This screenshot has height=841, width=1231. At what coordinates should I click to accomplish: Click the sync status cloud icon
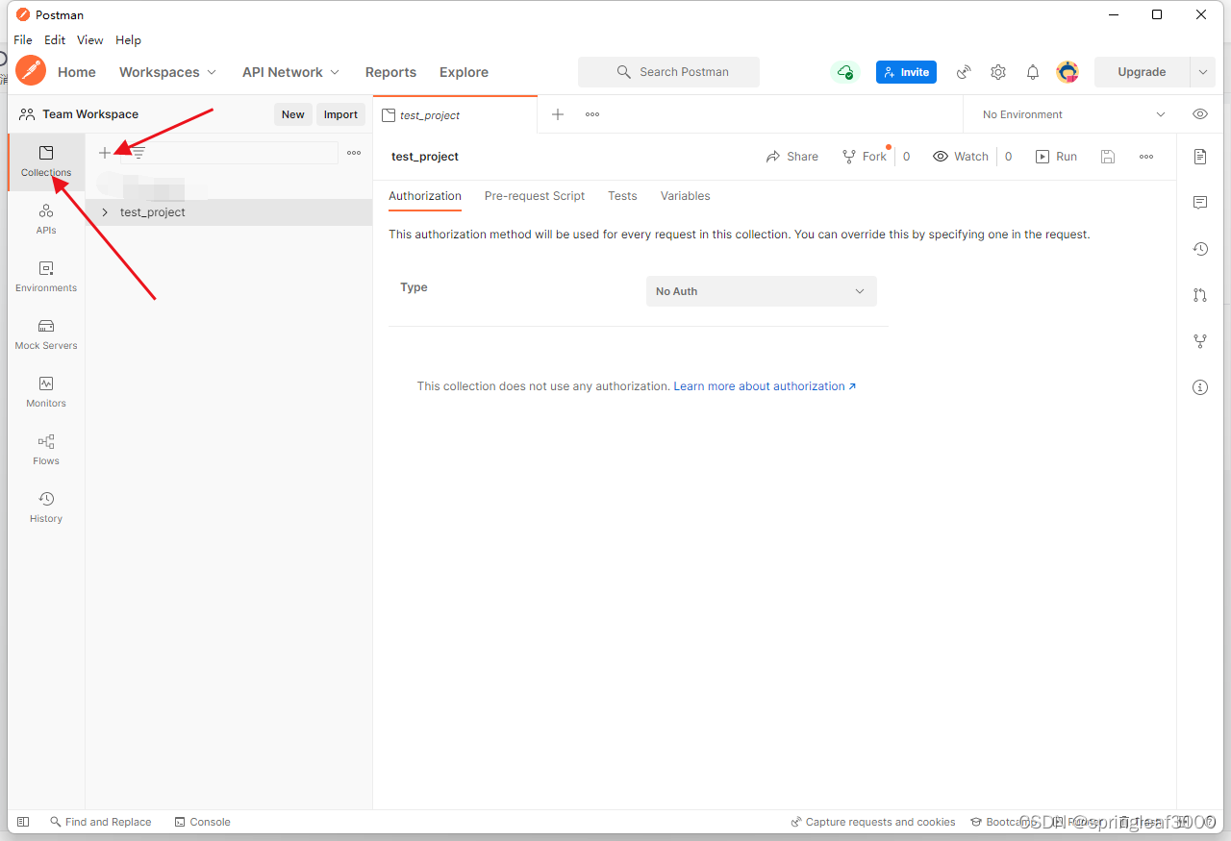(844, 72)
